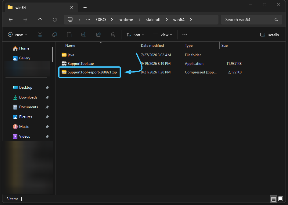
Task: Expand the chevron after win64 breadcrumb
Action: click(191, 20)
